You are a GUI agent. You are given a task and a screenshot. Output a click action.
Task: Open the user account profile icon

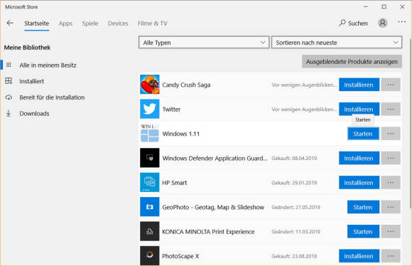pyautogui.click(x=383, y=23)
